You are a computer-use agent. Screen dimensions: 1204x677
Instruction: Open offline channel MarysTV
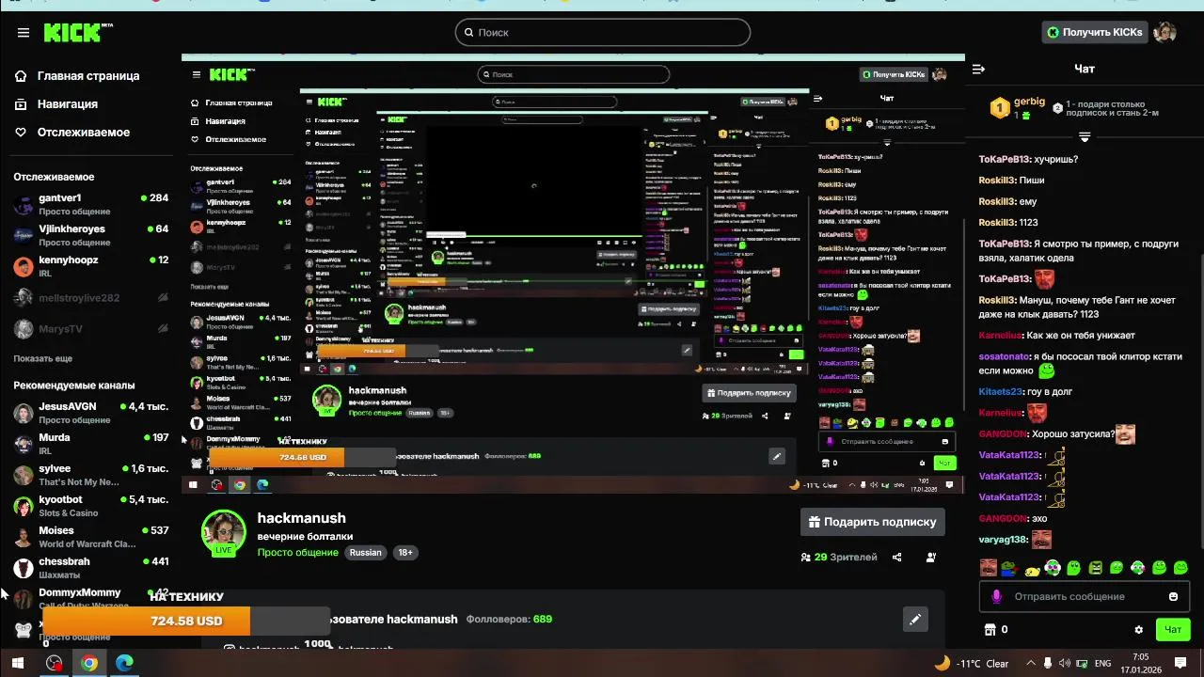click(90, 329)
